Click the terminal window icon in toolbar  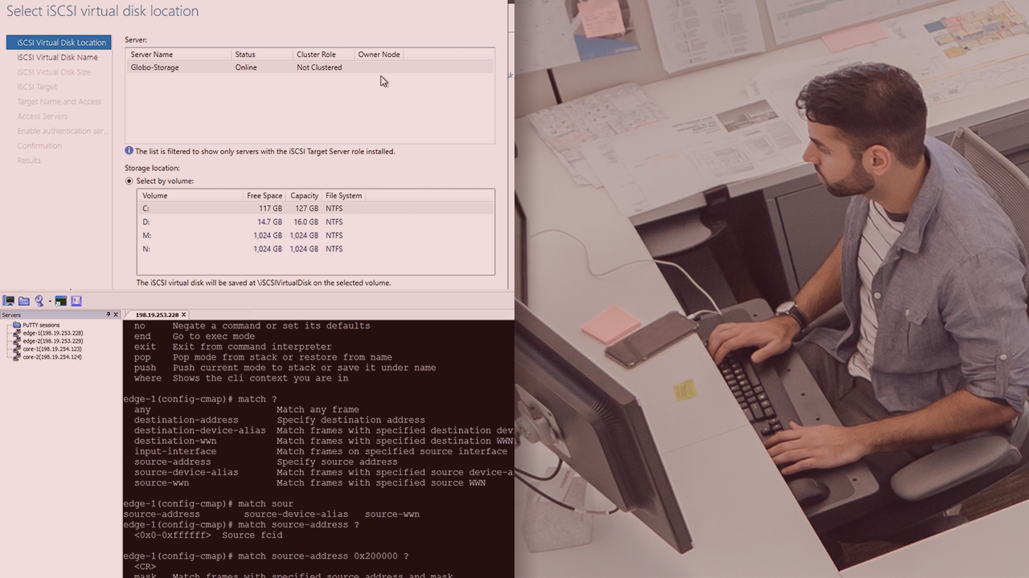60,301
